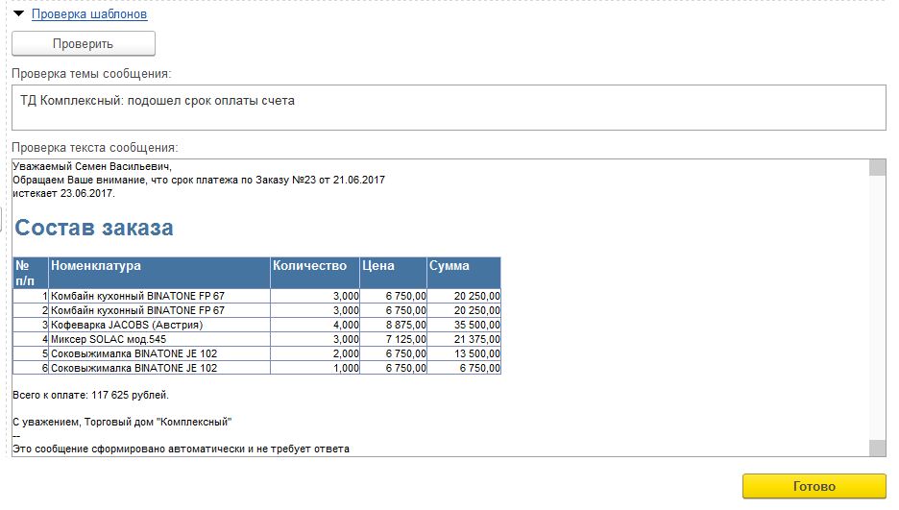Screen dimensions: 899x510
Task: Click the Проверка темы сообщения label
Action: 91,74
